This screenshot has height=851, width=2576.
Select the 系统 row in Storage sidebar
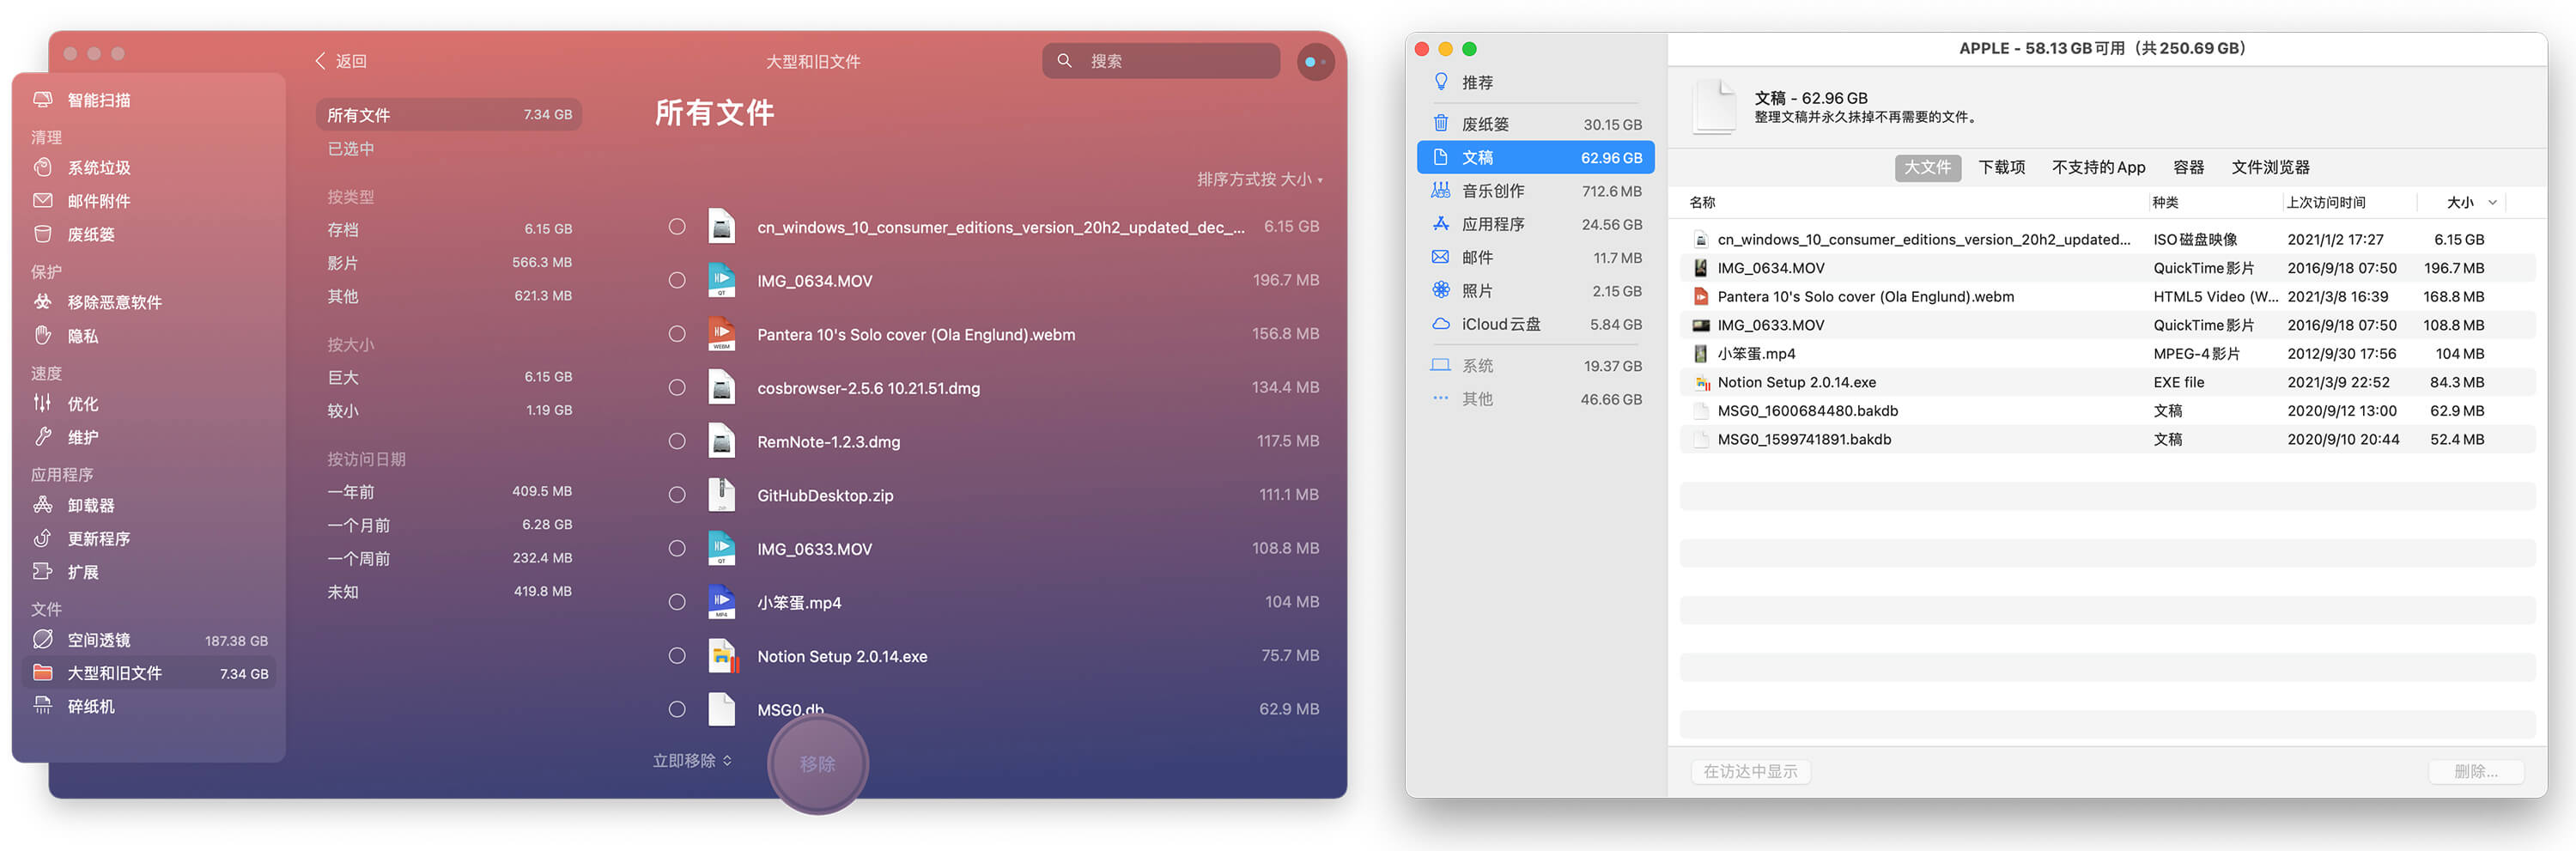click(1536, 366)
